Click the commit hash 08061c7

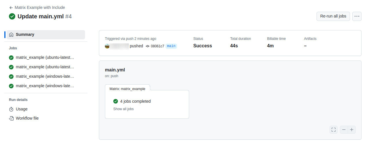(x=157, y=46)
